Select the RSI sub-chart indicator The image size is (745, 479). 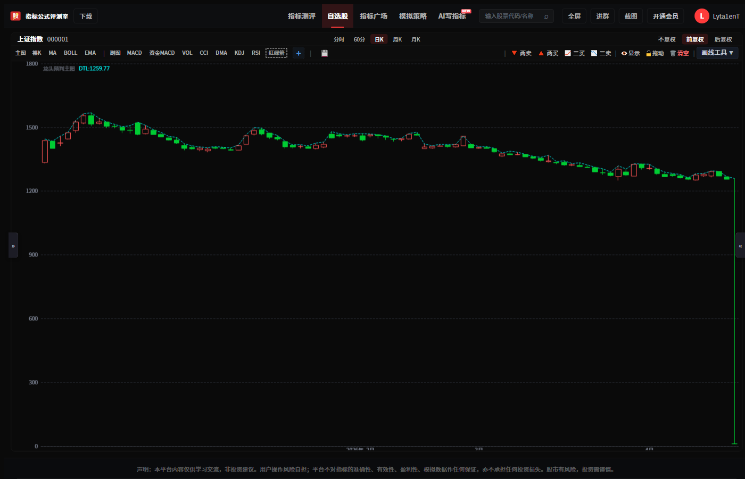(256, 53)
